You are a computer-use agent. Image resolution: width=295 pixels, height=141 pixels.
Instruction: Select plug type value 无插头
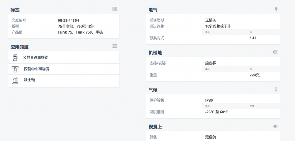(x=211, y=20)
